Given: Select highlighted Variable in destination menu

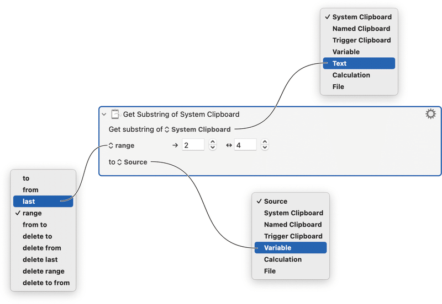Looking at the screenshot, I should [291, 247].
